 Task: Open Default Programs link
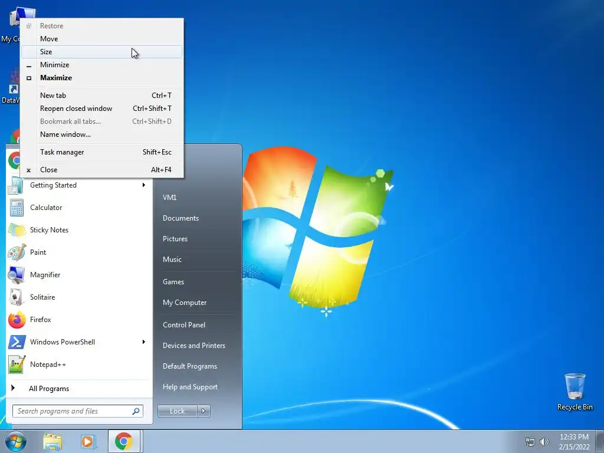(x=189, y=367)
